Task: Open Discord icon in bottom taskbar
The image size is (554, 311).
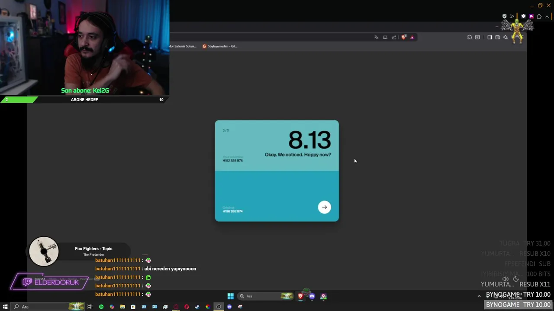Action: 229,307
